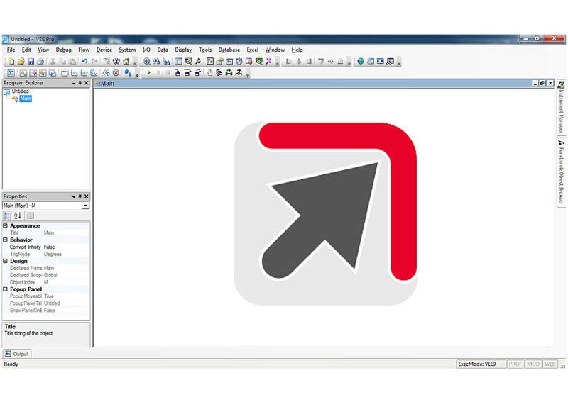Open the File menu
Viewport: 568px width, 397px height.
tap(11, 50)
